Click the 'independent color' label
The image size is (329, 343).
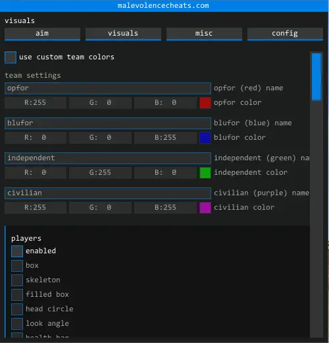point(251,173)
